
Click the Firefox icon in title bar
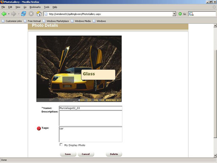click(x=2, y=2)
